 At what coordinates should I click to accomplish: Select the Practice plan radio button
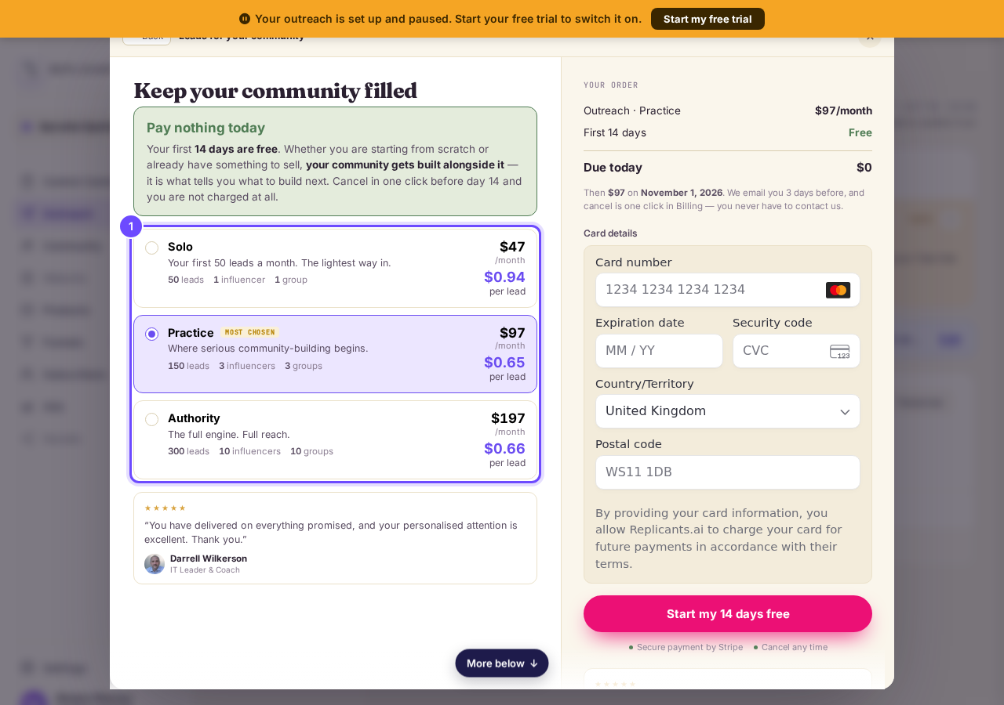151,334
